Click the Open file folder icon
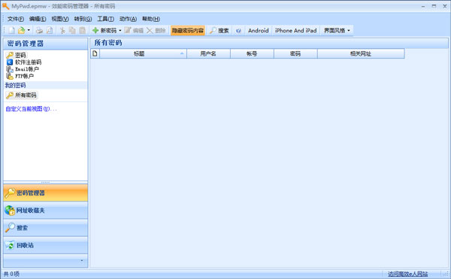Screen dimensions: 451x279 pos(21,30)
